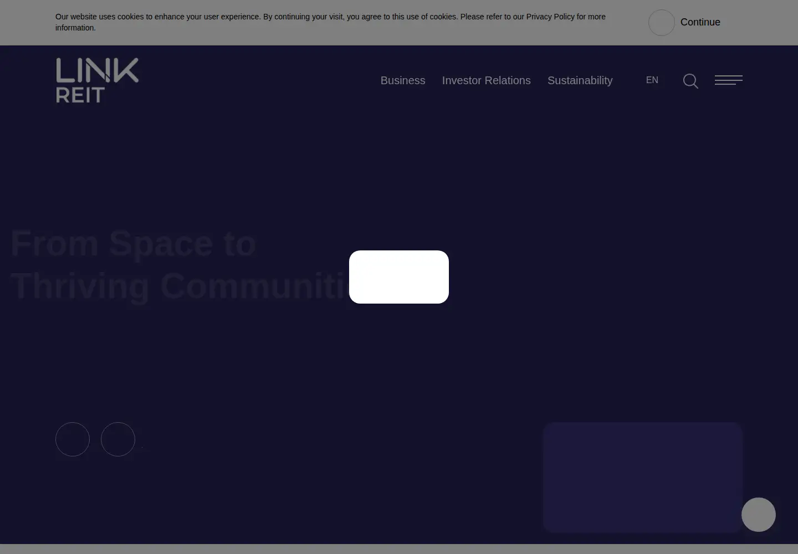The image size is (798, 554).
Task: Select the first circular carousel arrow button
Action: point(73,439)
